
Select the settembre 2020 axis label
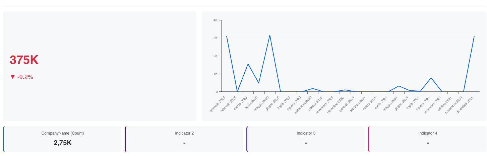pos(304,105)
